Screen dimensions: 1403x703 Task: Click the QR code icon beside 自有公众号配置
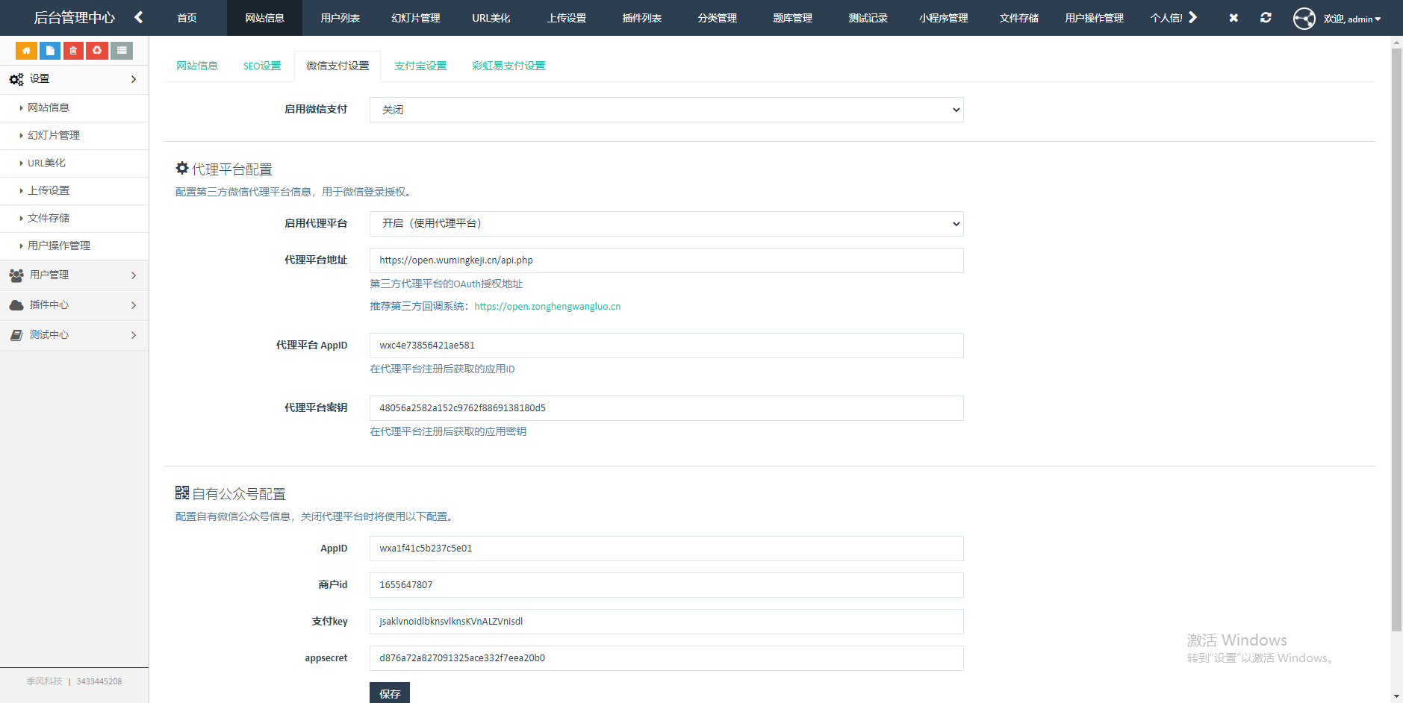182,493
